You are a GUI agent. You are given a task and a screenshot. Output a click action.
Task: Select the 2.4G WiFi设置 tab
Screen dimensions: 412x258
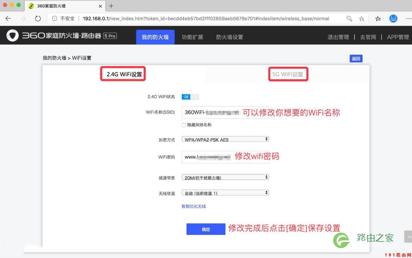click(x=124, y=74)
